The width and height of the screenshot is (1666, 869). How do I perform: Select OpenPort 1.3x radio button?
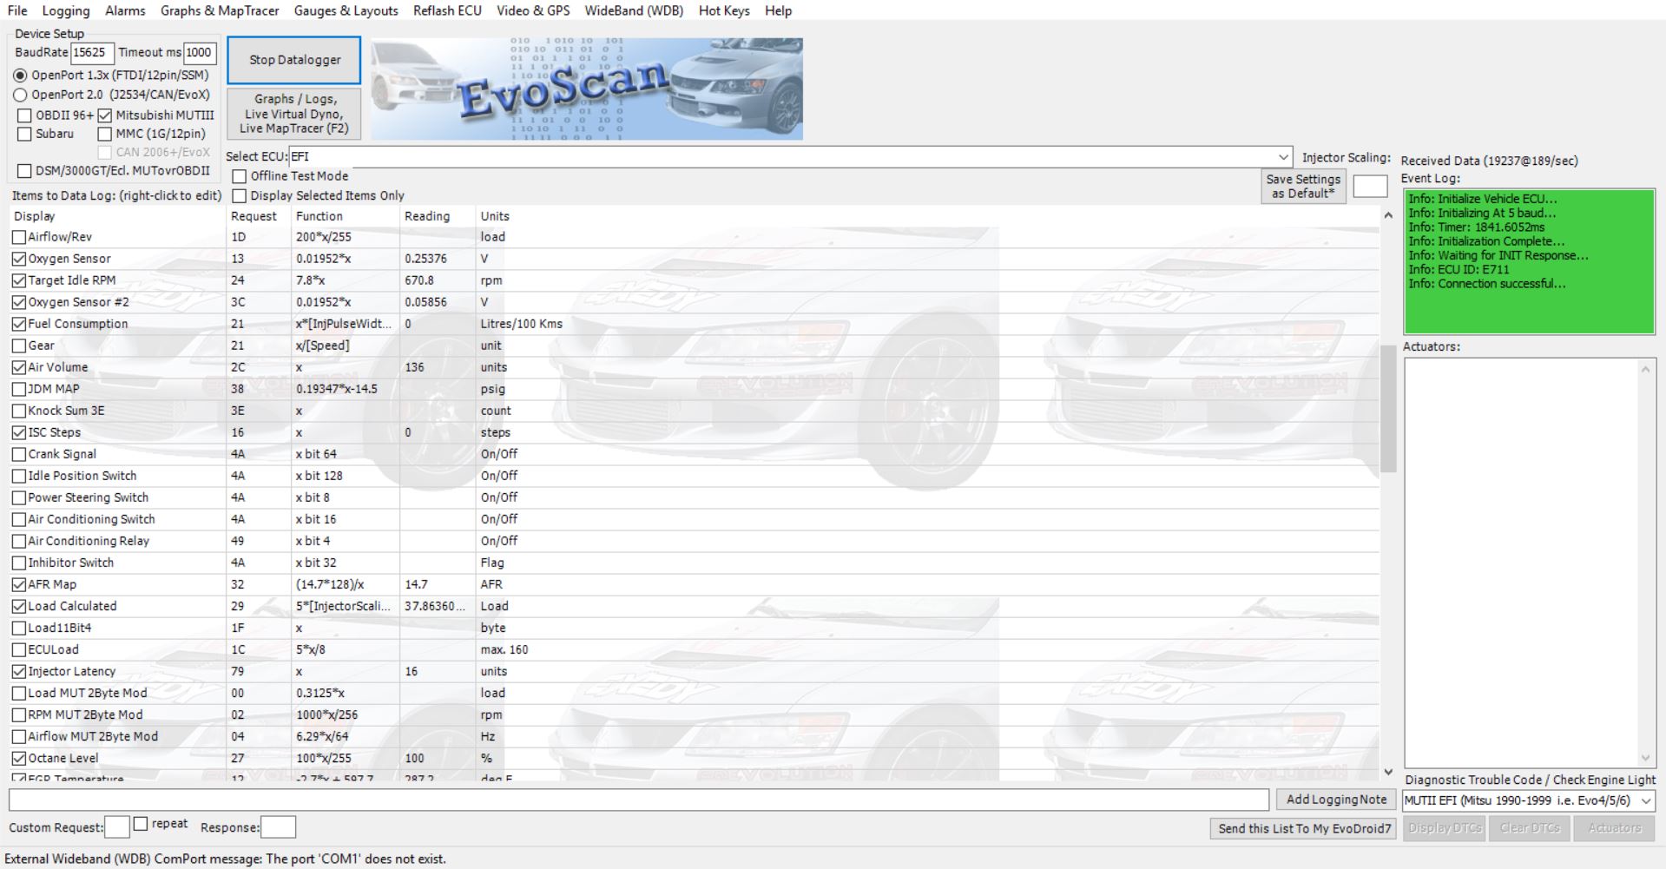(x=20, y=76)
